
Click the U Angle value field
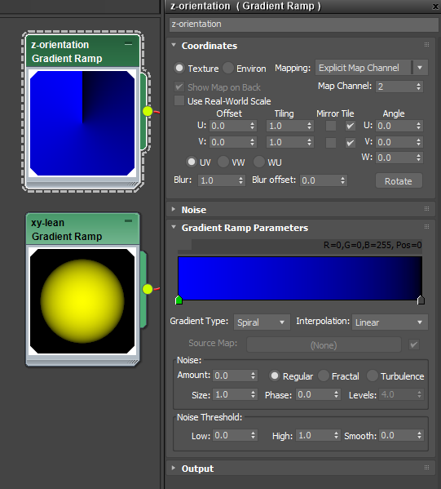(x=395, y=126)
